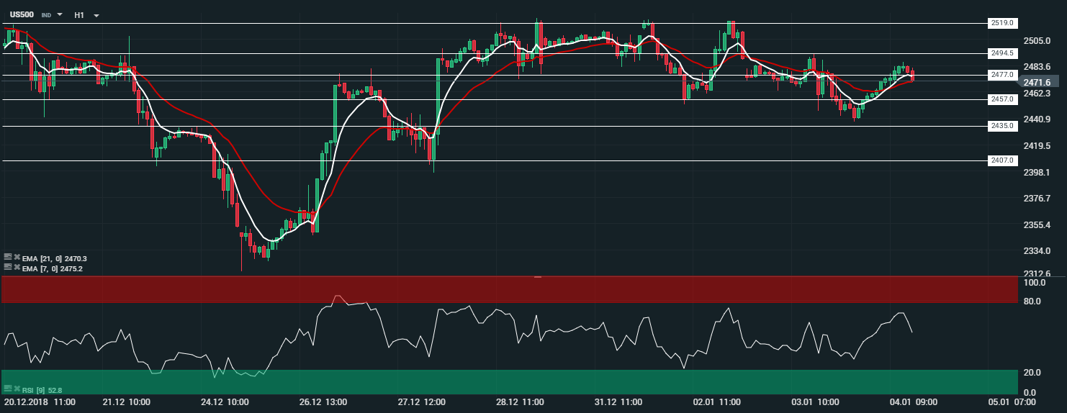Image resolution: width=1067 pixels, height=413 pixels.
Task: Click the 03.01 10:00 time label
Action: click(816, 402)
